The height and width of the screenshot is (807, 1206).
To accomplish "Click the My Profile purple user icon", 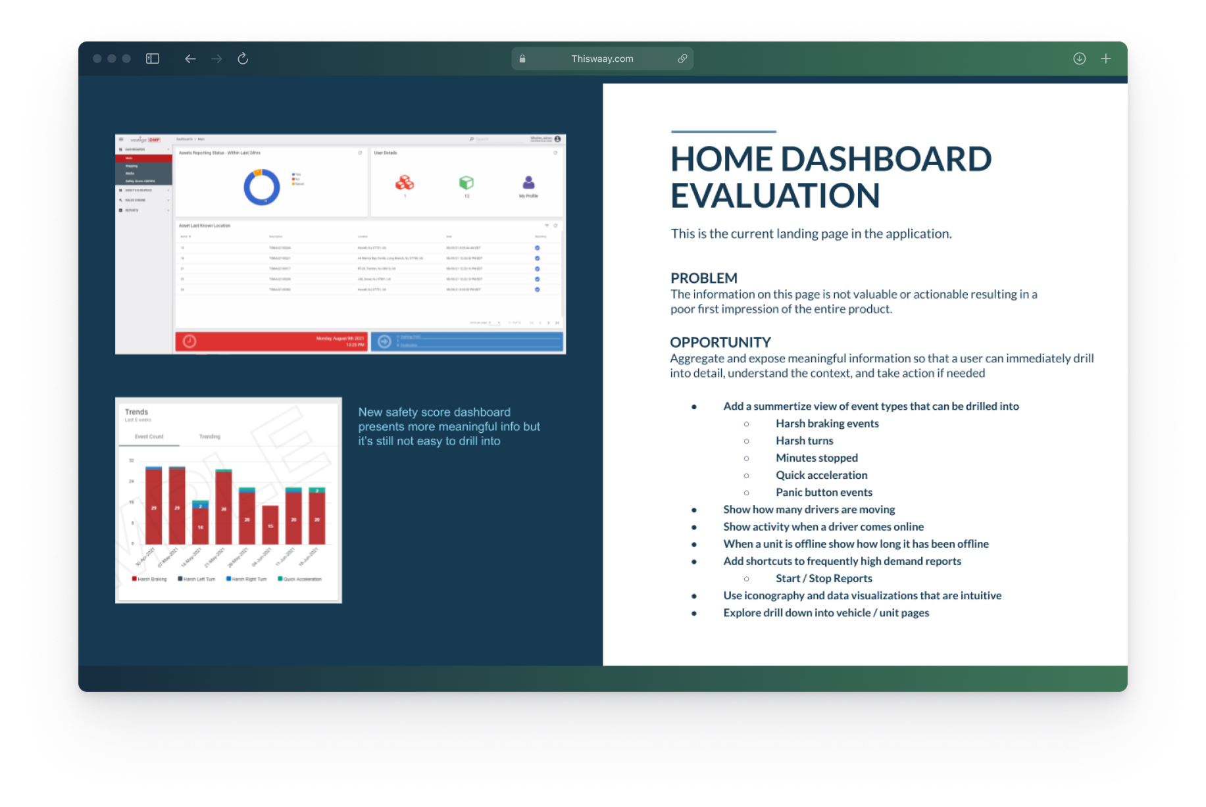I will click(x=528, y=183).
